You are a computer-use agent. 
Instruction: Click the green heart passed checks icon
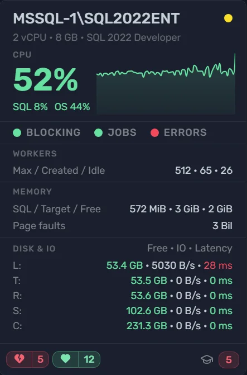tap(65, 359)
